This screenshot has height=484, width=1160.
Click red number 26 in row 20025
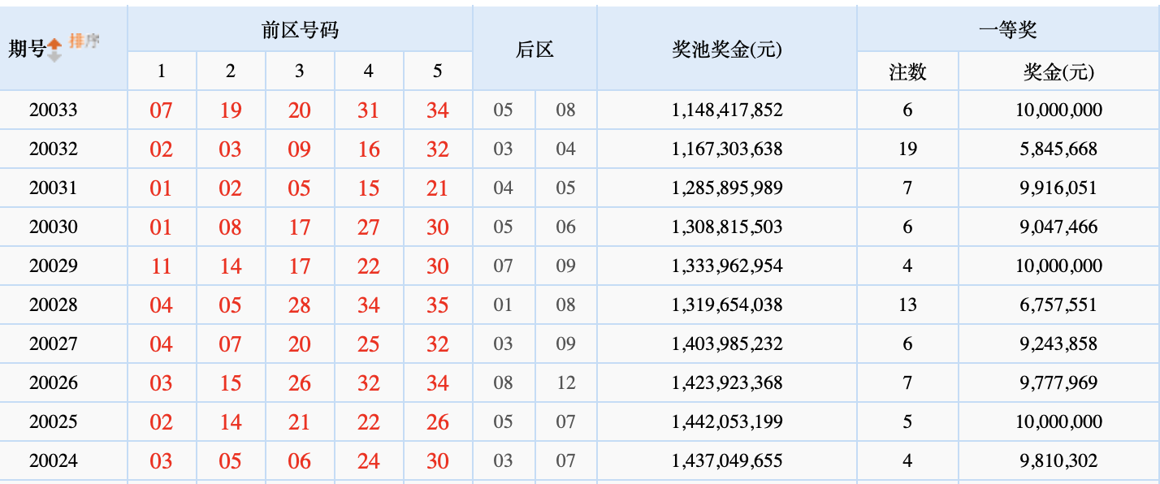point(438,422)
